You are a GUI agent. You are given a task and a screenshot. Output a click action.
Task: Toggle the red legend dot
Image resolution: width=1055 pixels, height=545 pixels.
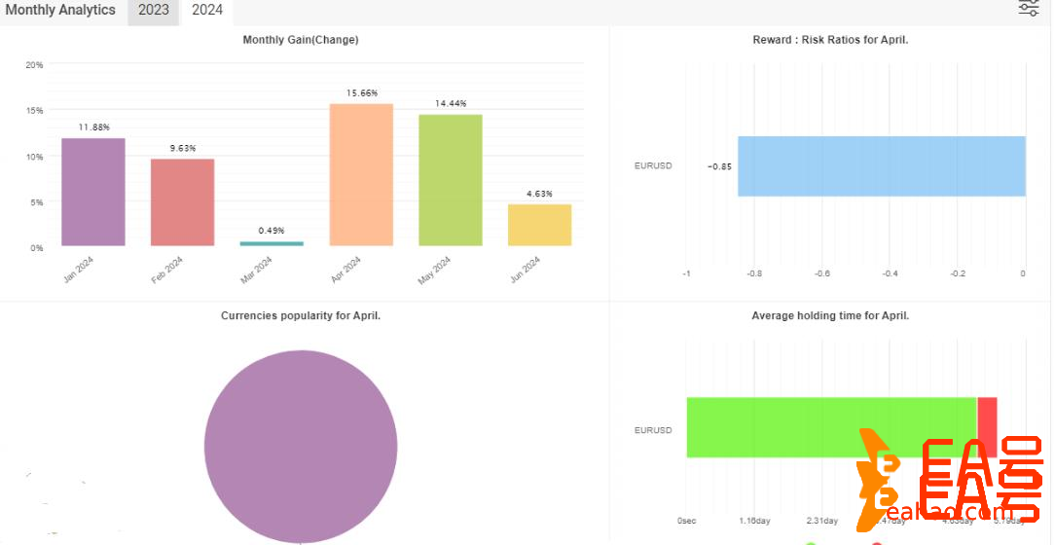[x=877, y=541]
